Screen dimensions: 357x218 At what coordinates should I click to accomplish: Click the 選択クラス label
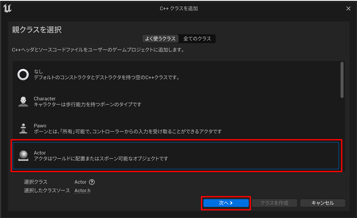(x=36, y=182)
